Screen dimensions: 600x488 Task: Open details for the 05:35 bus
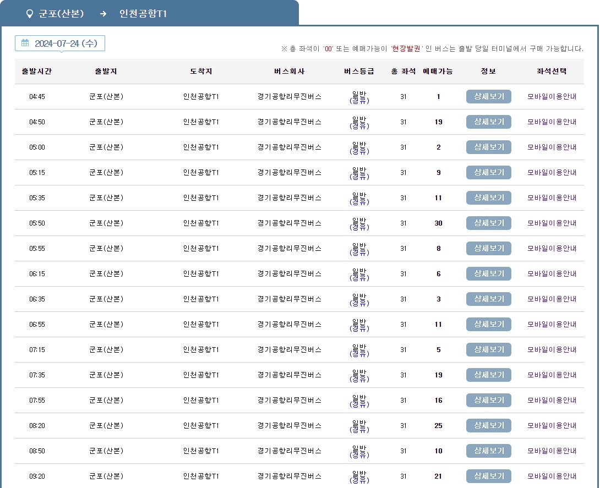click(x=489, y=198)
